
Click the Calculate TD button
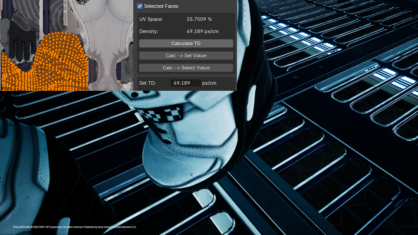coord(186,43)
